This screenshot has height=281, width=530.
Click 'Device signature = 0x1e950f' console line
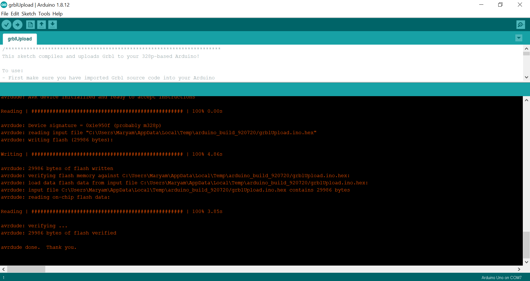point(81,126)
